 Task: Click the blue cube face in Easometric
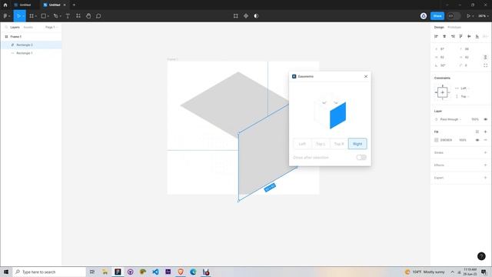(338, 115)
